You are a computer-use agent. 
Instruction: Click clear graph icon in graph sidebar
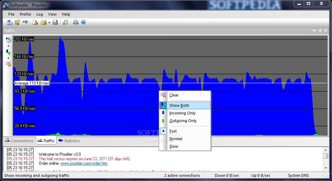click(x=8, y=64)
